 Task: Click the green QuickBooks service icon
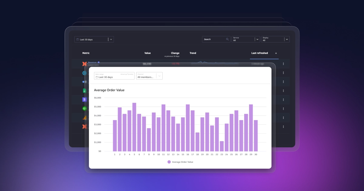tap(84, 108)
